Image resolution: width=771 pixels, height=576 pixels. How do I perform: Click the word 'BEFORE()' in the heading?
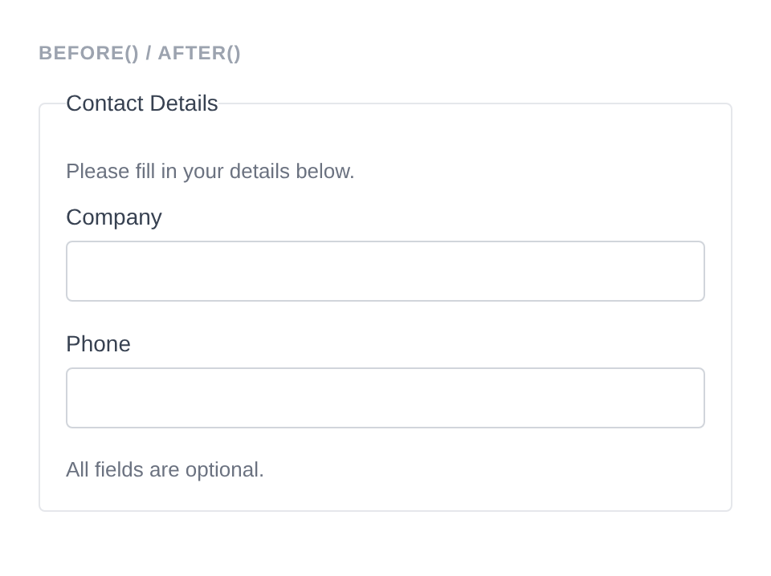click(x=89, y=53)
